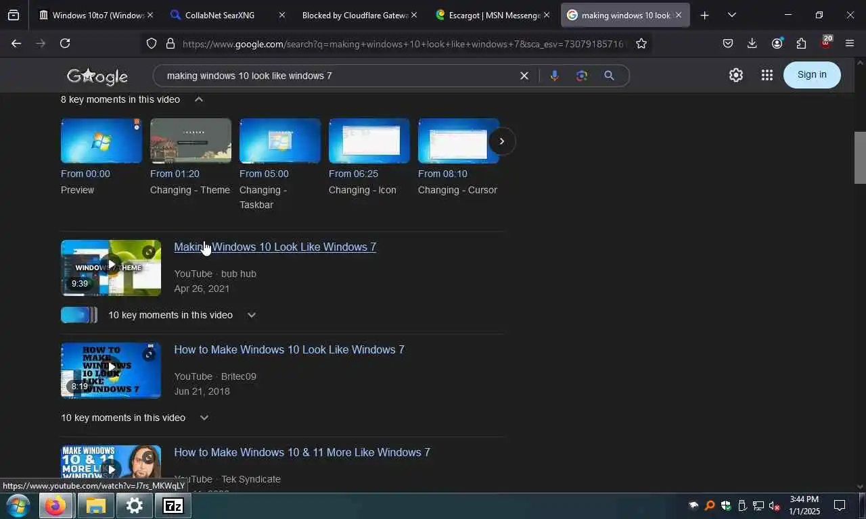866x519 pixels.
Task: Show next key moments with arrow
Action: click(501, 141)
